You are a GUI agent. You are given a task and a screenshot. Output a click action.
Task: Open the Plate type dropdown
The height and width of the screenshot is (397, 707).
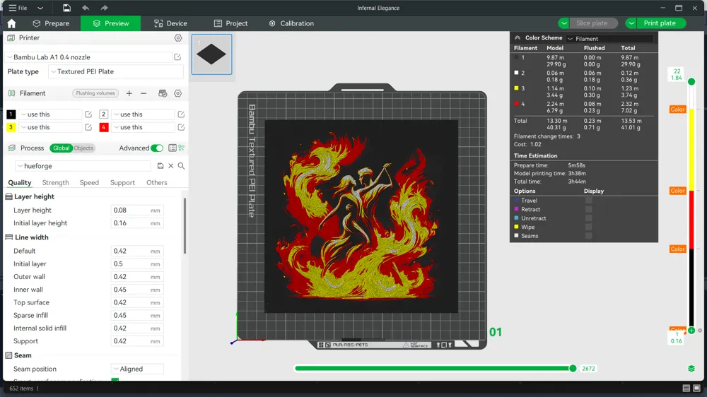pos(116,71)
